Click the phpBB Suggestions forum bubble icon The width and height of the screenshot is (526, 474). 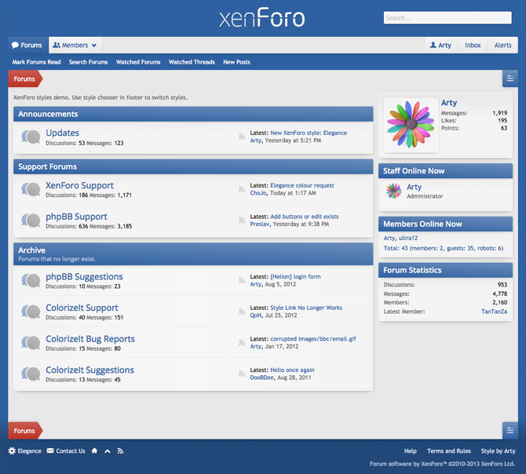[31, 281]
